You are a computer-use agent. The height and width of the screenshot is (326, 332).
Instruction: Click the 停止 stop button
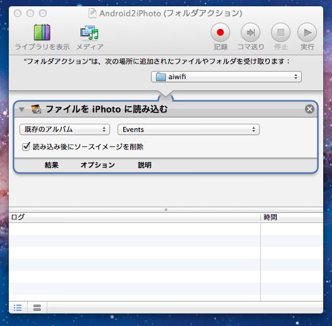[x=280, y=33]
